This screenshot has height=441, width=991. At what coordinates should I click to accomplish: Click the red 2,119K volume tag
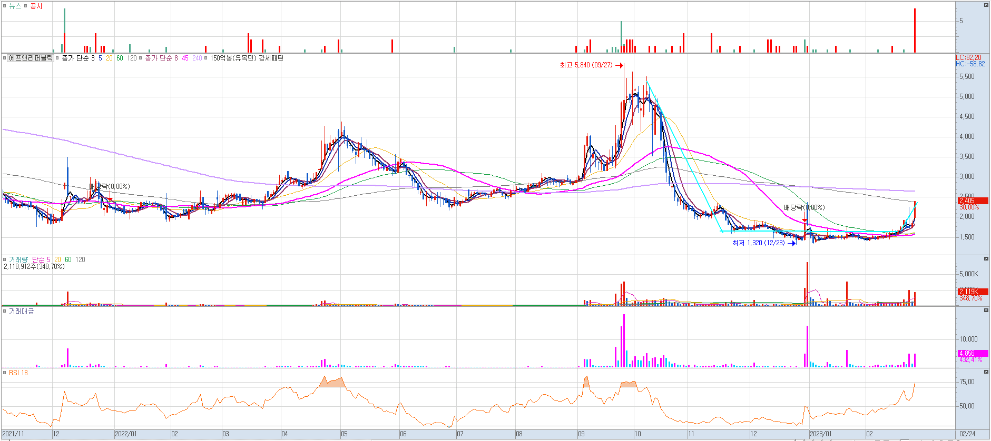pyautogui.click(x=973, y=292)
